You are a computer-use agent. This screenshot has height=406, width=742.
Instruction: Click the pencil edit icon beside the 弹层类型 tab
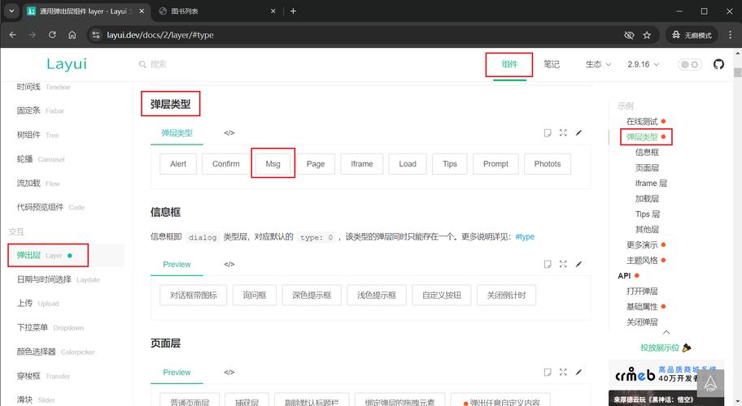(x=578, y=132)
